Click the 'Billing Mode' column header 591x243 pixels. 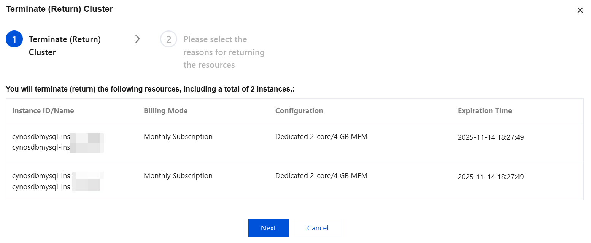pyautogui.click(x=165, y=111)
